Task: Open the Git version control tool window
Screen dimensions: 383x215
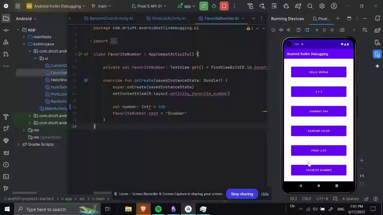Action: coord(6,188)
